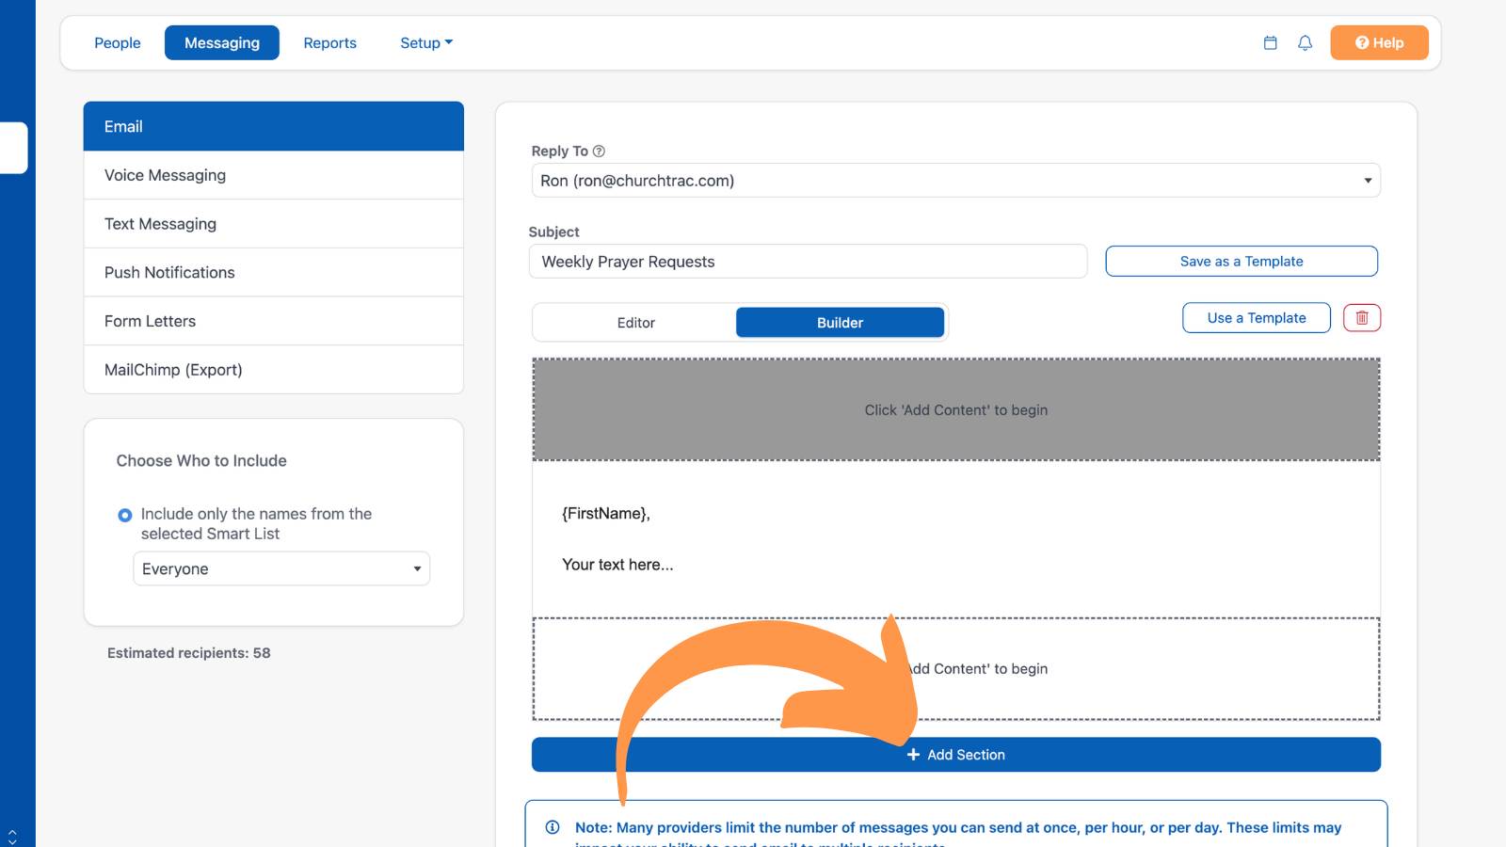Image resolution: width=1506 pixels, height=847 pixels.
Task: Open Form Letters
Action: click(274, 321)
